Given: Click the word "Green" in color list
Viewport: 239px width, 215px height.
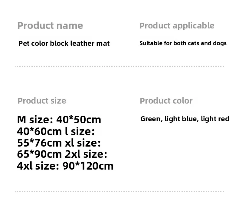Looking at the screenshot, I should click(x=151, y=119).
